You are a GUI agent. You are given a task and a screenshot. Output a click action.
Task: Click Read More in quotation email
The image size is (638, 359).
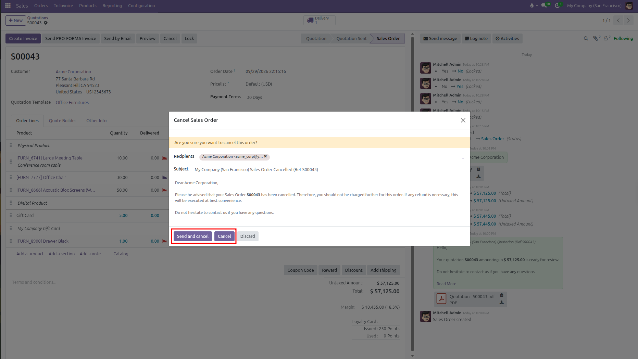[x=446, y=284]
